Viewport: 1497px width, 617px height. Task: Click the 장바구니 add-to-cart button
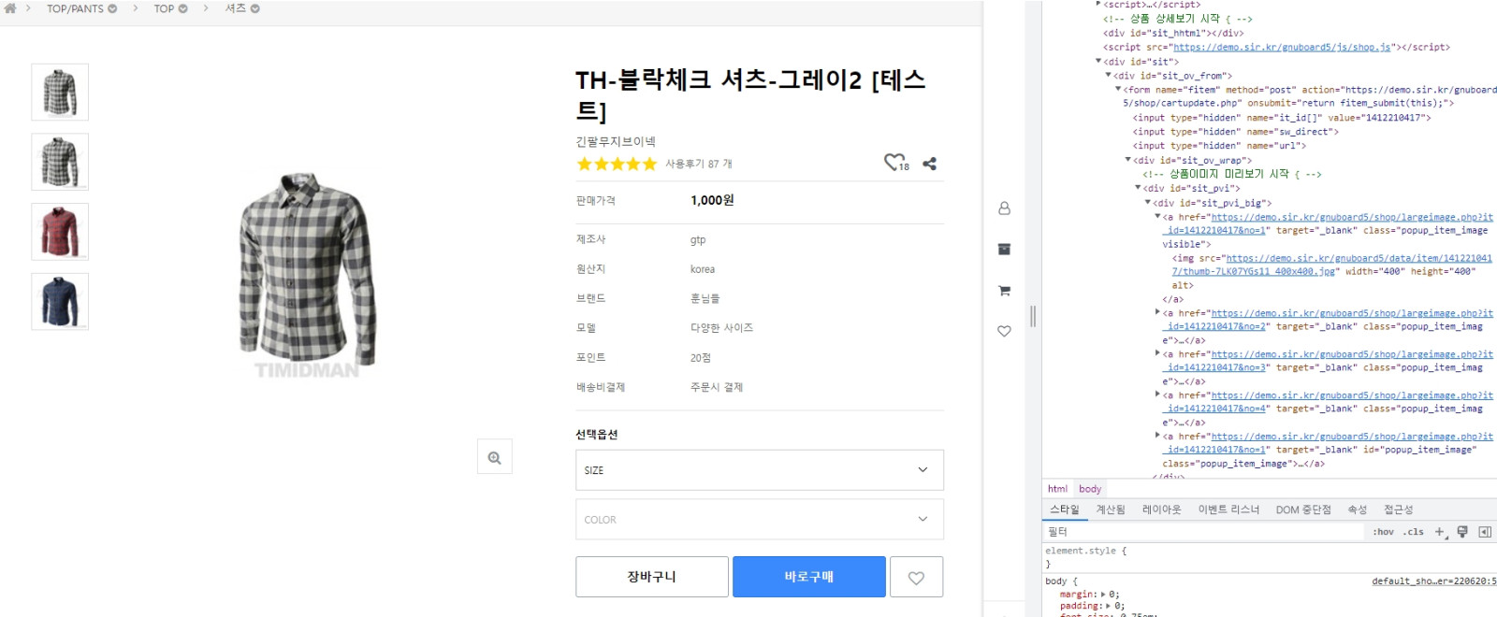pos(652,577)
